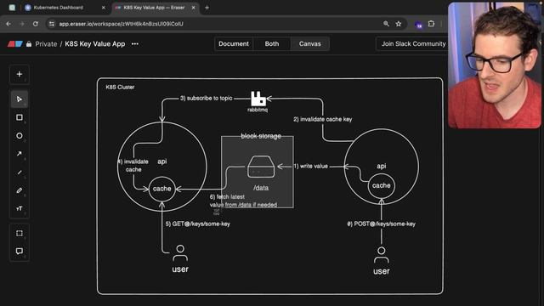Select the K8S Key Value App browser tab
This screenshot has height=306, width=544.
click(x=156, y=8)
